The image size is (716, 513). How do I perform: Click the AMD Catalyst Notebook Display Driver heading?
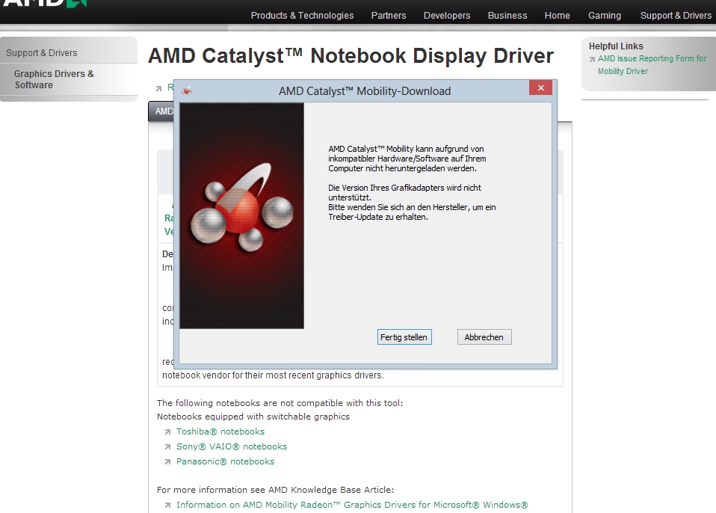click(351, 56)
